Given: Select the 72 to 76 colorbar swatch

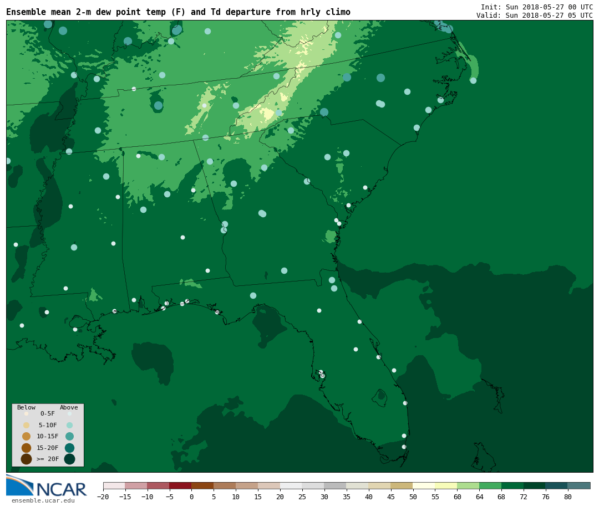Looking at the screenshot, I should pos(535,485).
